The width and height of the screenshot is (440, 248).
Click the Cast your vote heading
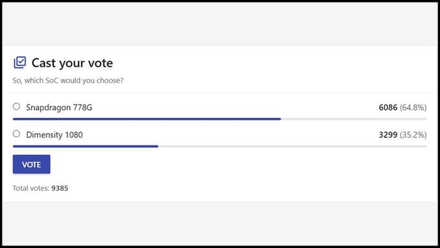click(72, 63)
